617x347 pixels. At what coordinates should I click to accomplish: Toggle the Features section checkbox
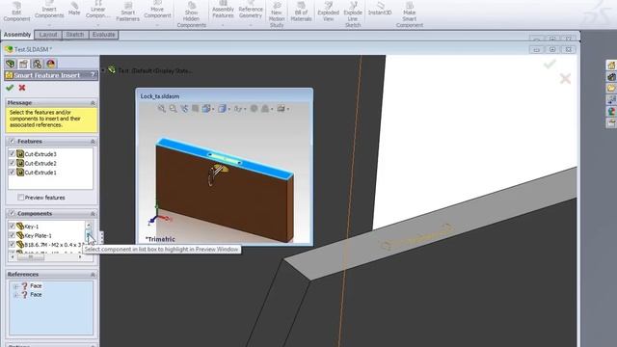[12, 141]
